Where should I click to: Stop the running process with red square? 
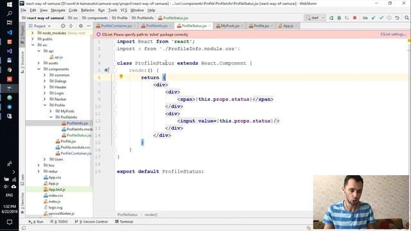354,18
